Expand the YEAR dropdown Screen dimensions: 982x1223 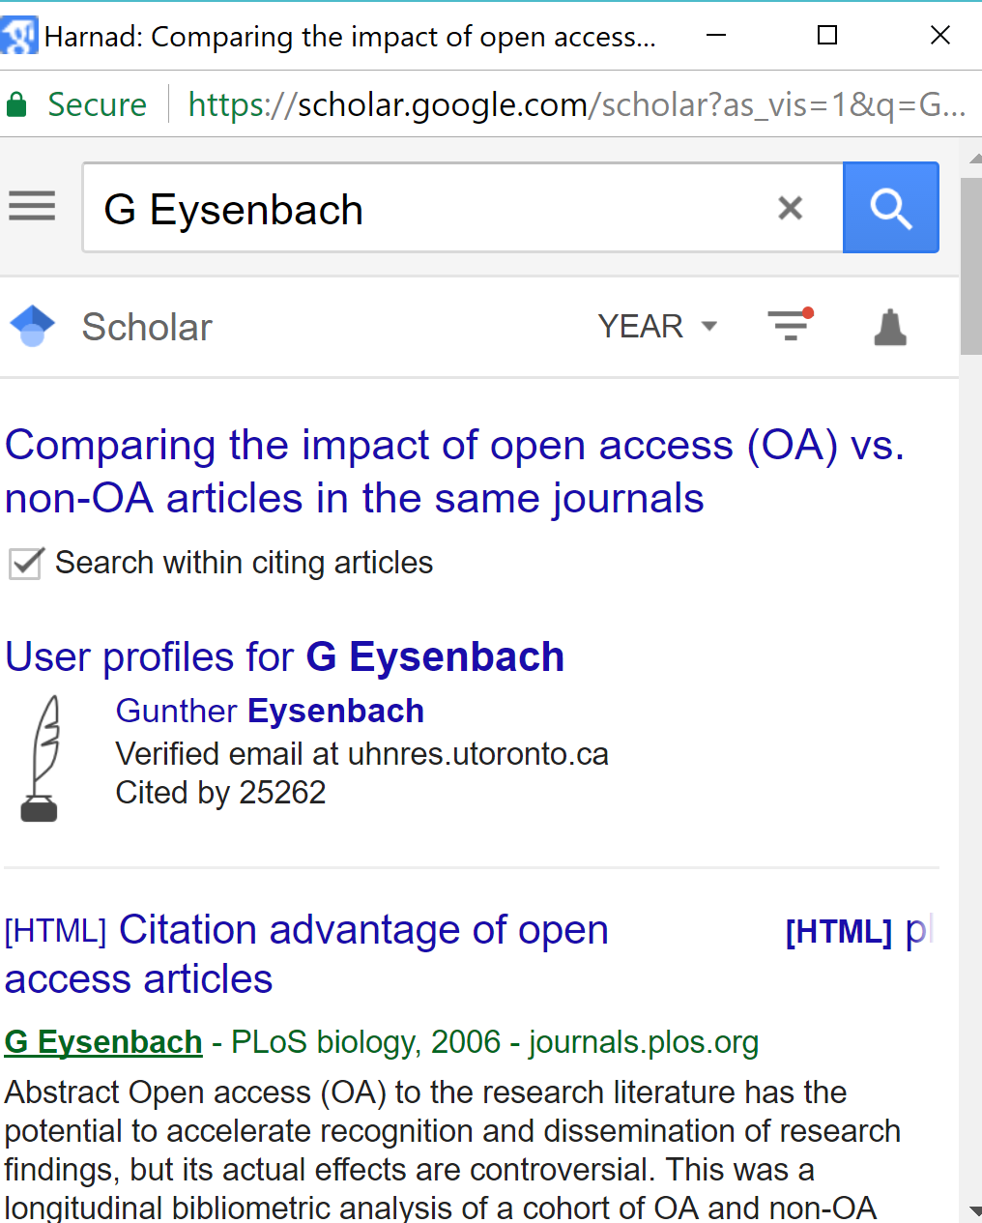(657, 326)
